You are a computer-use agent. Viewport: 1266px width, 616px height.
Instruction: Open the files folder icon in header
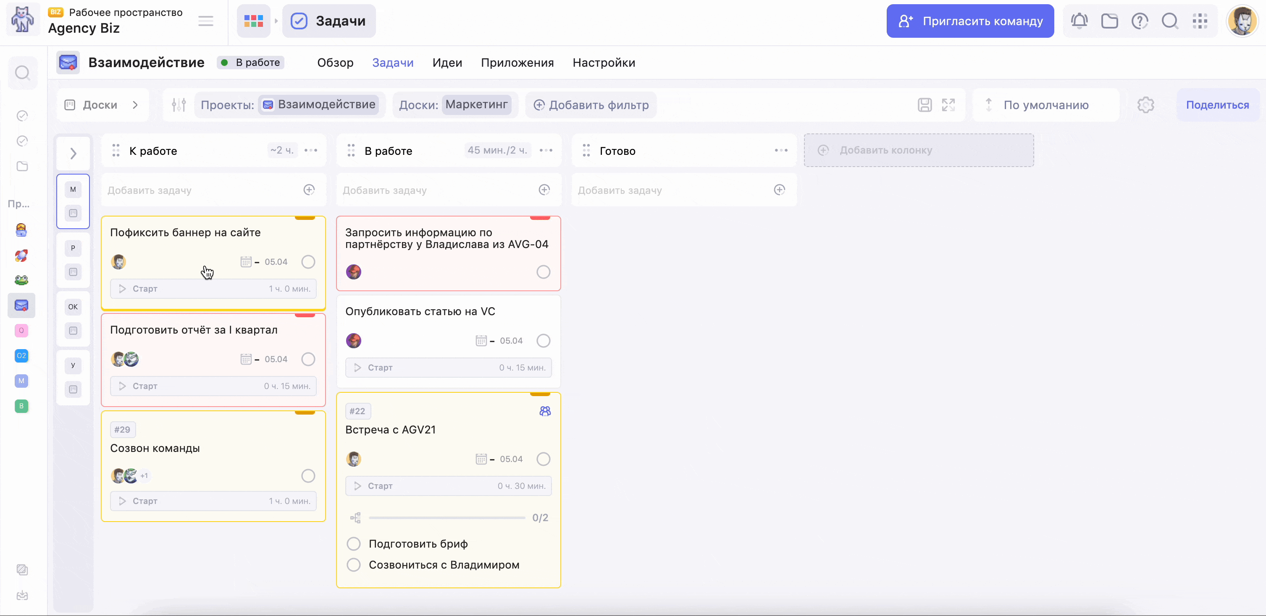pyautogui.click(x=1109, y=21)
